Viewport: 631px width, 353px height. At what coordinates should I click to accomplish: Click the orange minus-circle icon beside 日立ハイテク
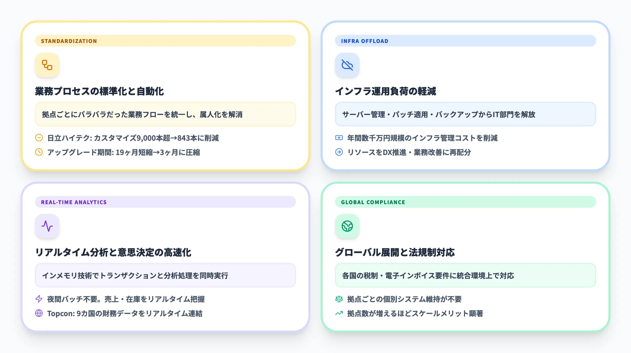point(39,138)
